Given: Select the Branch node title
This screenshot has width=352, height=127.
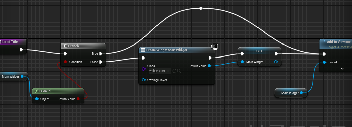Looking at the screenshot, I should pos(74,46).
